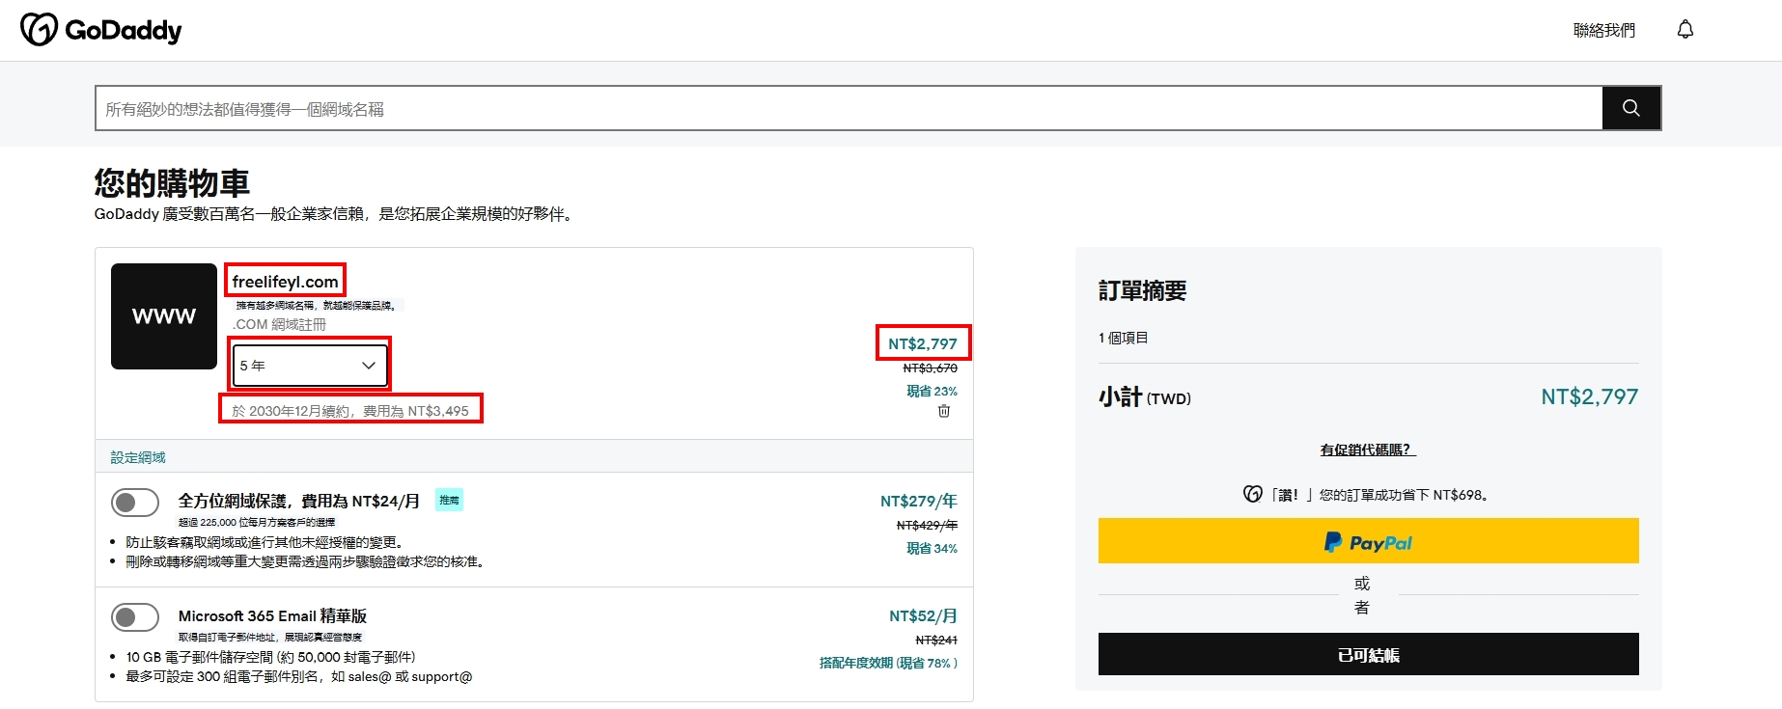
Task: Open the notifications bell
Action: click(1685, 30)
